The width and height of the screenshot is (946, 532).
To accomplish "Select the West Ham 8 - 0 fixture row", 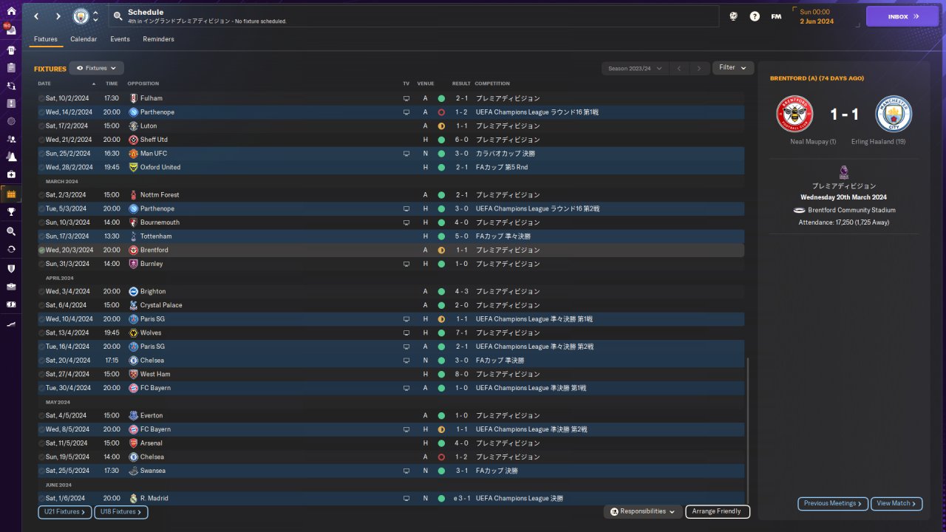I will pos(390,375).
